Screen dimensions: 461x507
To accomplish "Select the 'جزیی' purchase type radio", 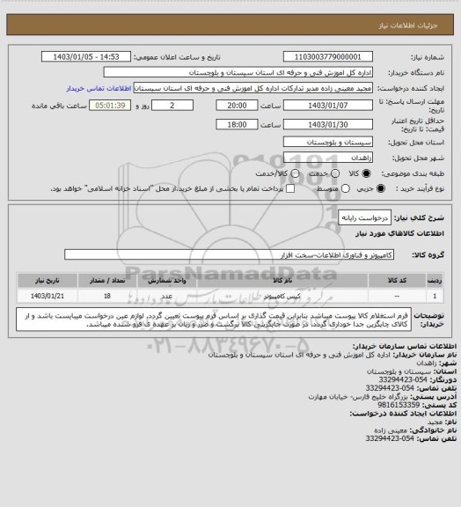I will click(x=381, y=188).
